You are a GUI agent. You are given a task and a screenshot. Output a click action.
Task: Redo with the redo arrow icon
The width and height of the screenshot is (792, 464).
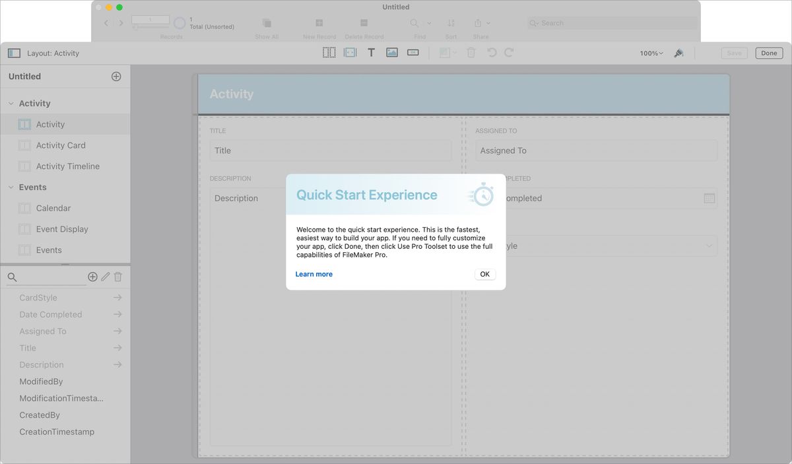pos(508,52)
